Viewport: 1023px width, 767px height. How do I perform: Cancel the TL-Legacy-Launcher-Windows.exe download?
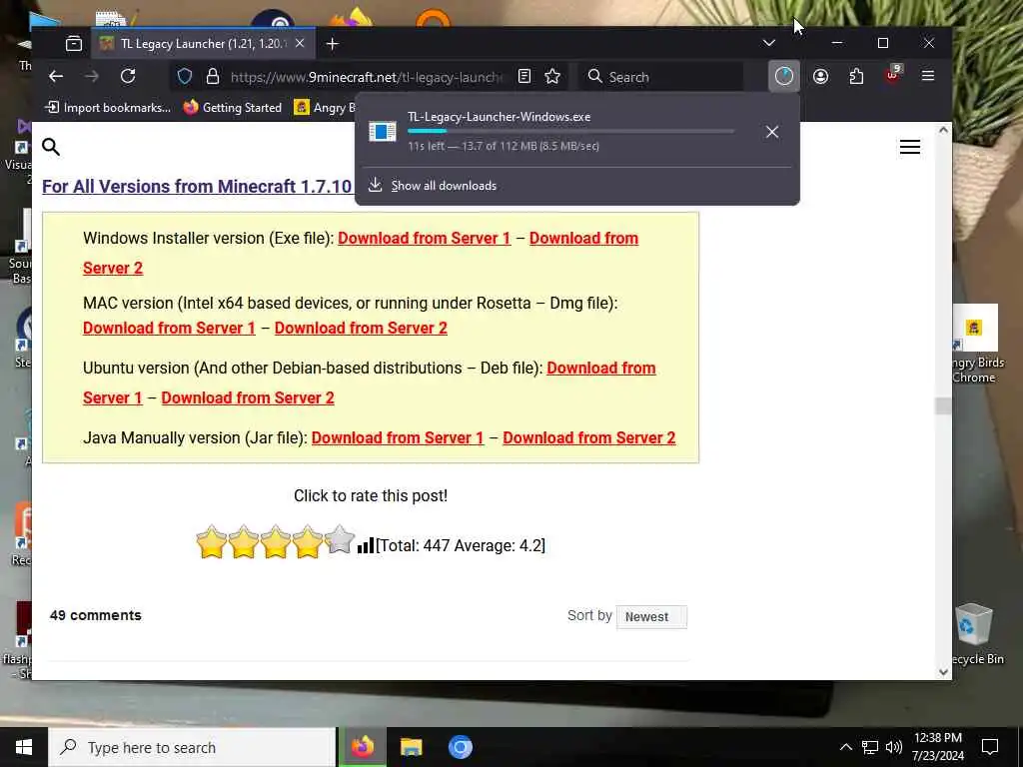click(x=772, y=132)
